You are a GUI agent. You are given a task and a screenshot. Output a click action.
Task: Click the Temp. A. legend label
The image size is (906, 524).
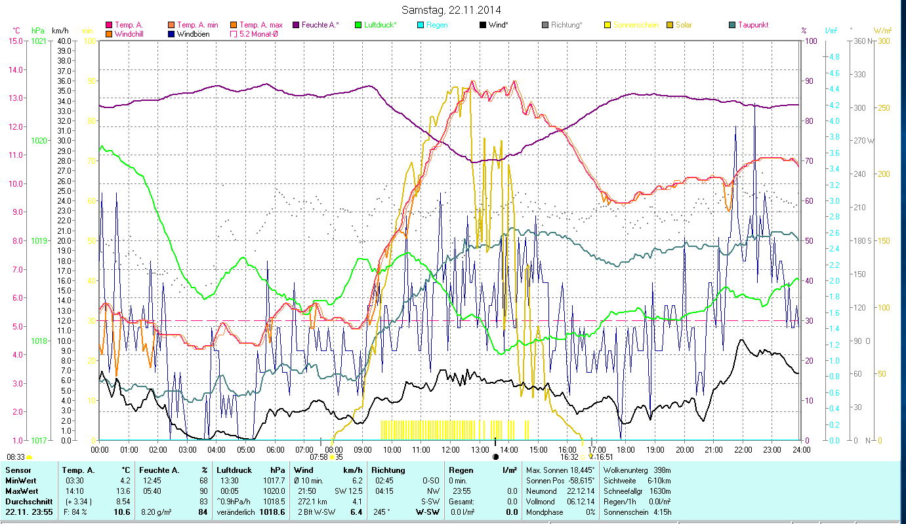pyautogui.click(x=129, y=25)
